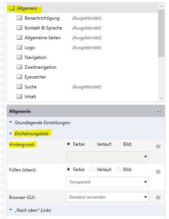The width and height of the screenshot is (169, 219).
Task: Reset the Allgemein section with header undo icon
Action: tap(158, 111)
